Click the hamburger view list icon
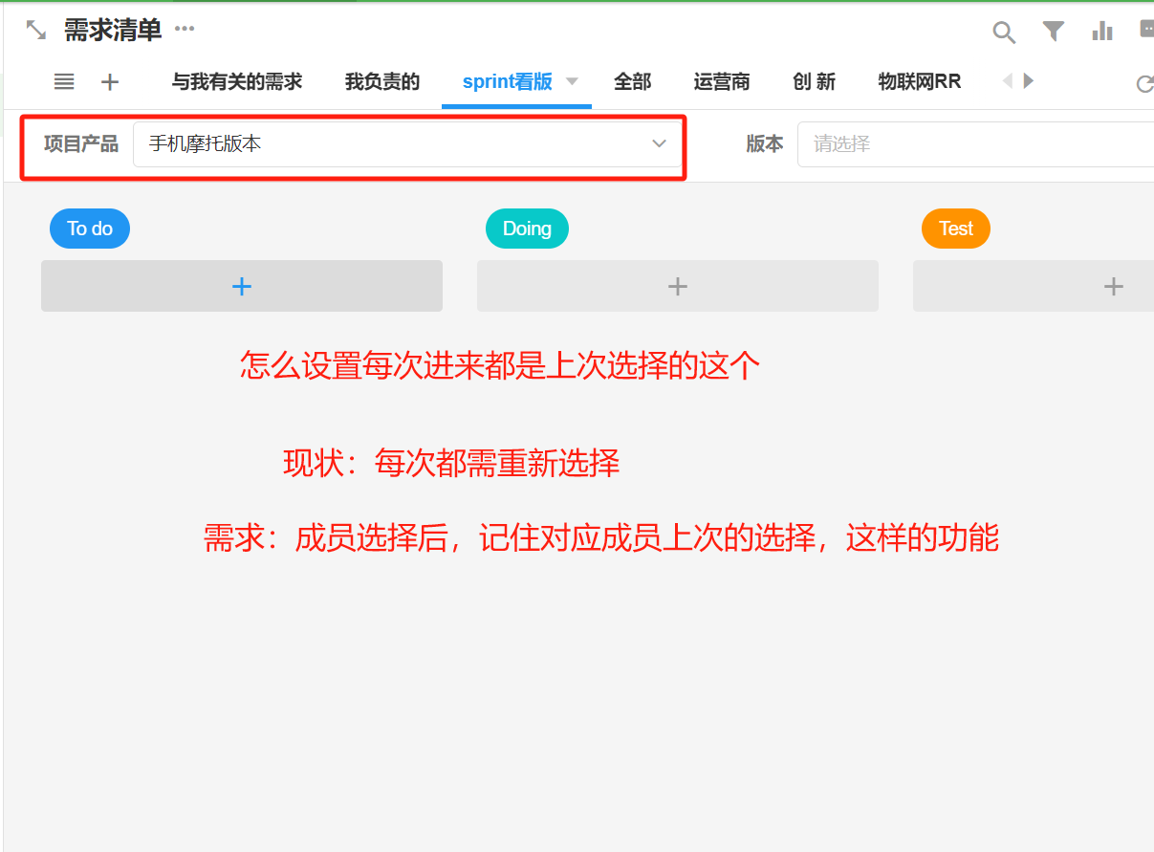The height and width of the screenshot is (852, 1154). click(x=64, y=82)
